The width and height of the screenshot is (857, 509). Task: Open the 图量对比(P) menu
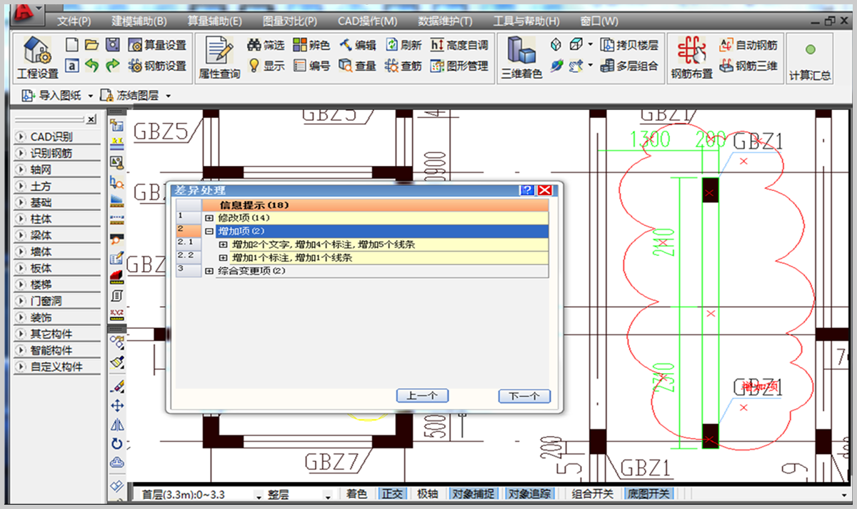(x=290, y=21)
